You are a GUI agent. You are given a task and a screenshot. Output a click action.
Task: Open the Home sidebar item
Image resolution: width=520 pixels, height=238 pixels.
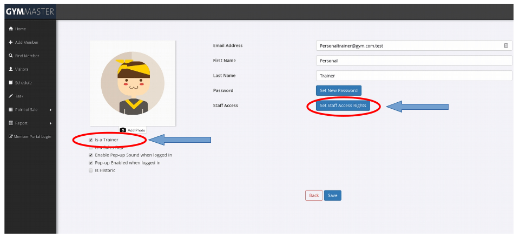[x=20, y=29]
